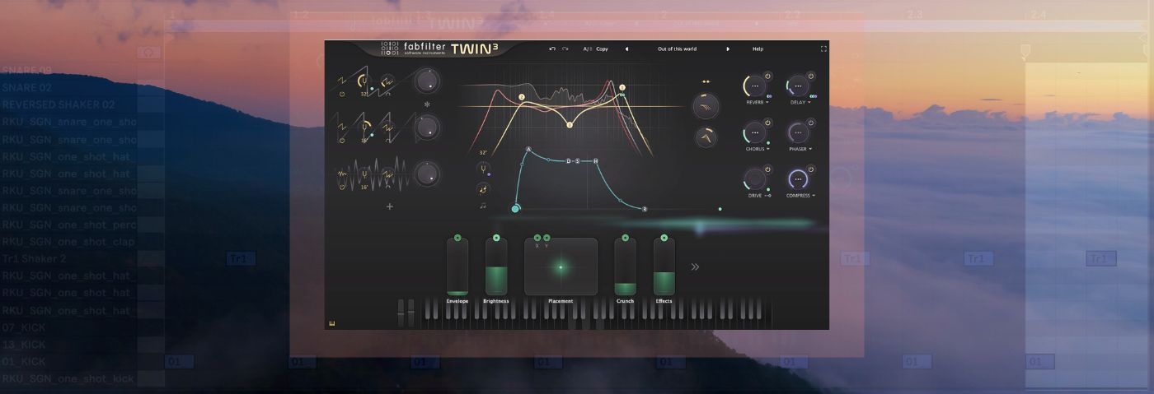This screenshot has width=1154, height=394.
Task: Open the COMPRESS type dropdown
Action: (800, 196)
